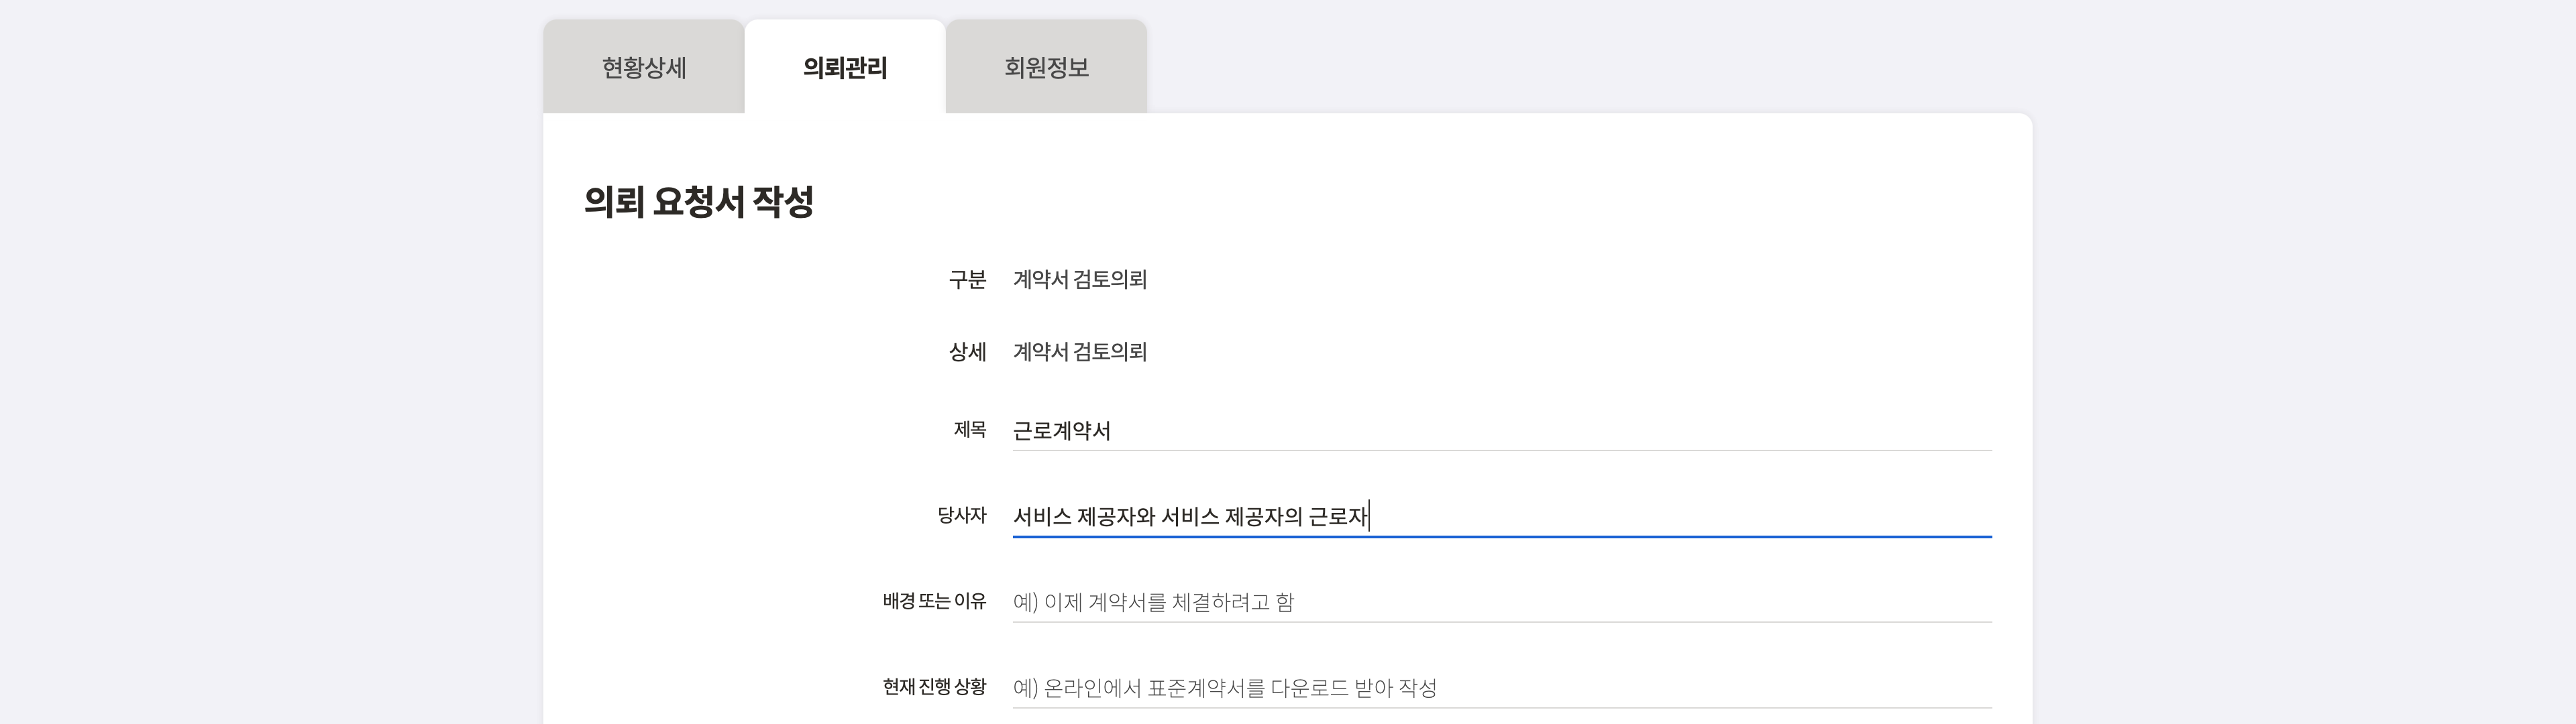Click the 구분 field label
Image resolution: width=2576 pixels, height=724 pixels.
tap(967, 280)
